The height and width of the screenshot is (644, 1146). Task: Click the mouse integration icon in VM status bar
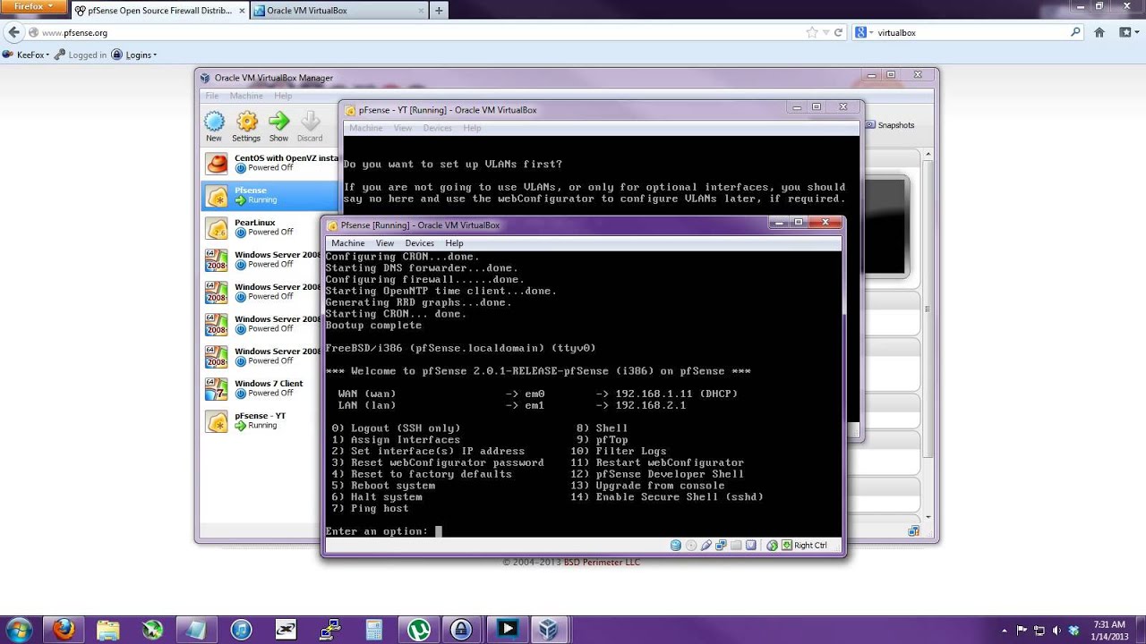click(x=772, y=545)
